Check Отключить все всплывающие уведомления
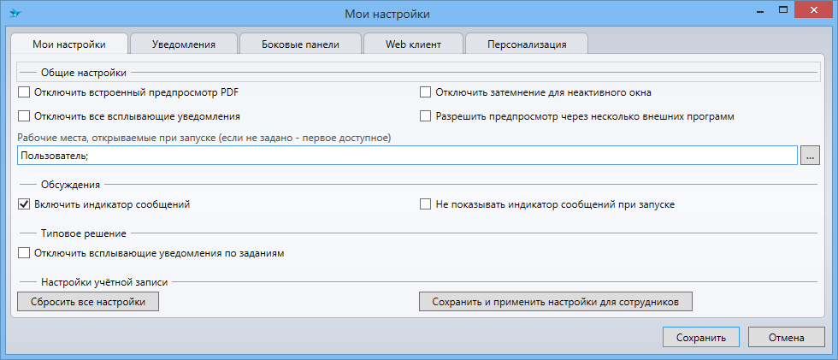This screenshot has height=360, width=838. click(x=23, y=115)
